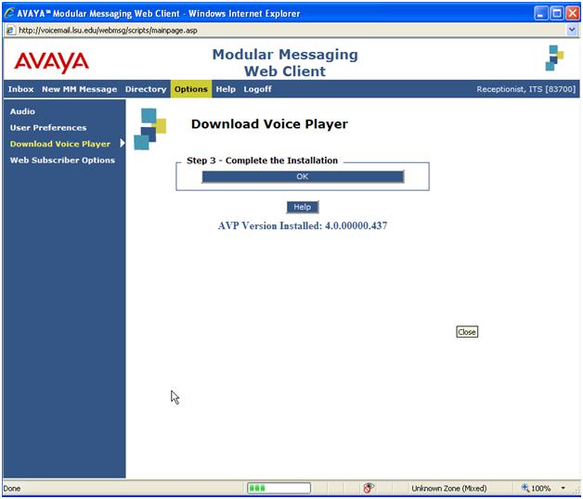The image size is (583, 499).
Task: Click the Download Voice Player heading
Action: coord(269,124)
